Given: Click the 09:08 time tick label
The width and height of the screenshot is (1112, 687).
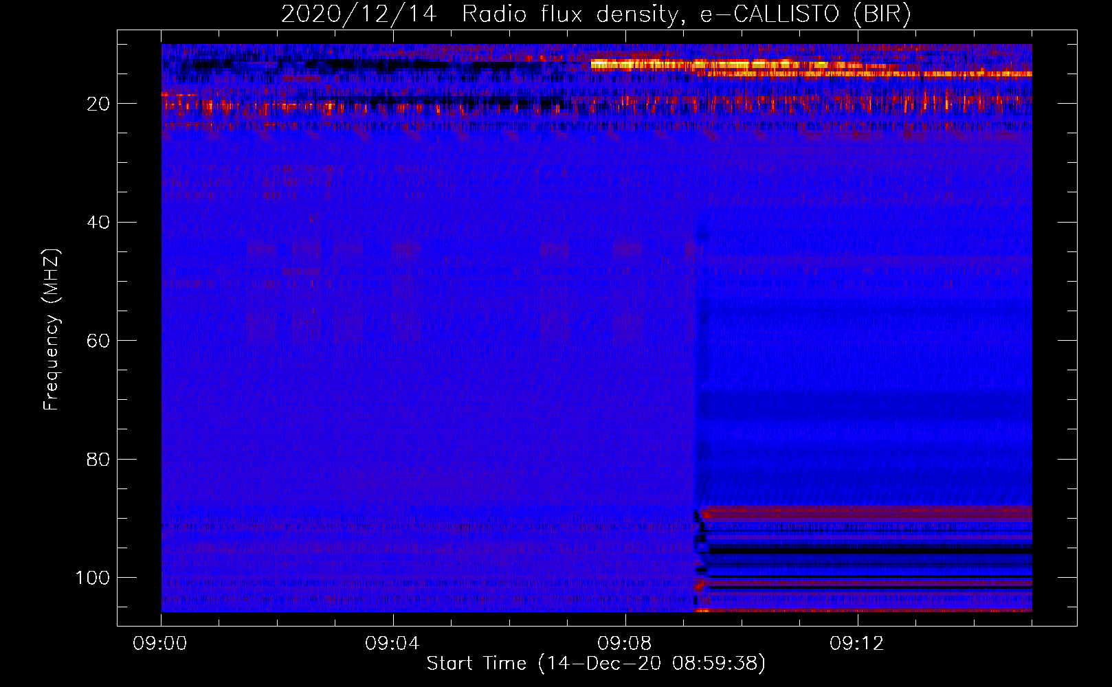Looking at the screenshot, I should [x=625, y=644].
